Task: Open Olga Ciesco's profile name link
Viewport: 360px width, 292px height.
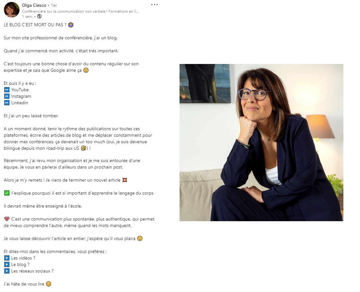Action: 34,5
